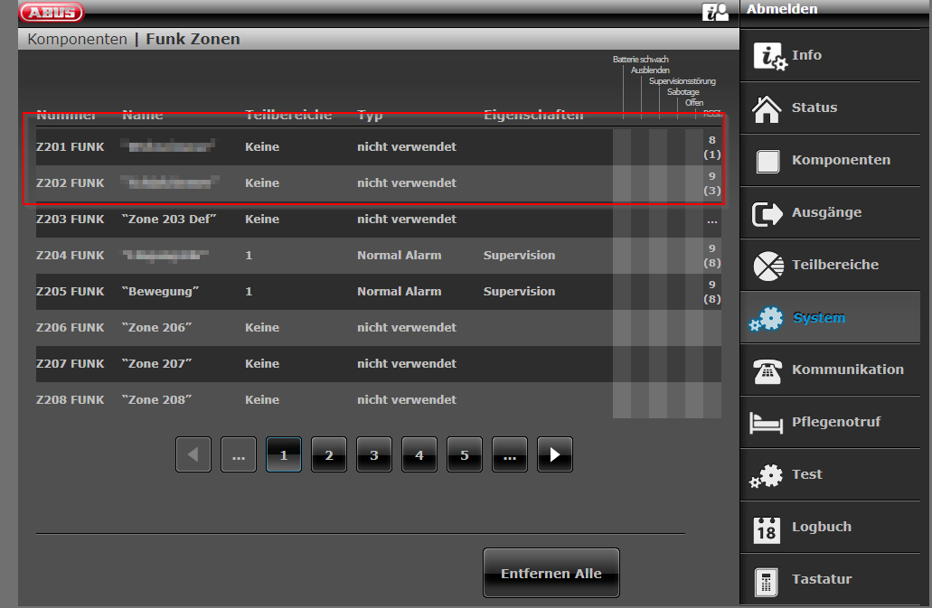Expand later pages with the right ellipsis button
The width and height of the screenshot is (932, 608).
[510, 455]
